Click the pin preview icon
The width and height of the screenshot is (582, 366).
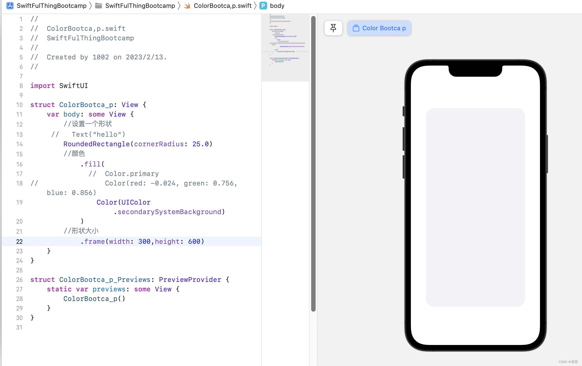point(333,28)
